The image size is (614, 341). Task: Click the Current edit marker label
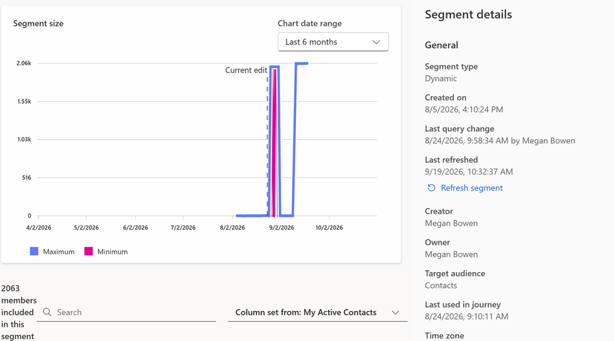(246, 70)
